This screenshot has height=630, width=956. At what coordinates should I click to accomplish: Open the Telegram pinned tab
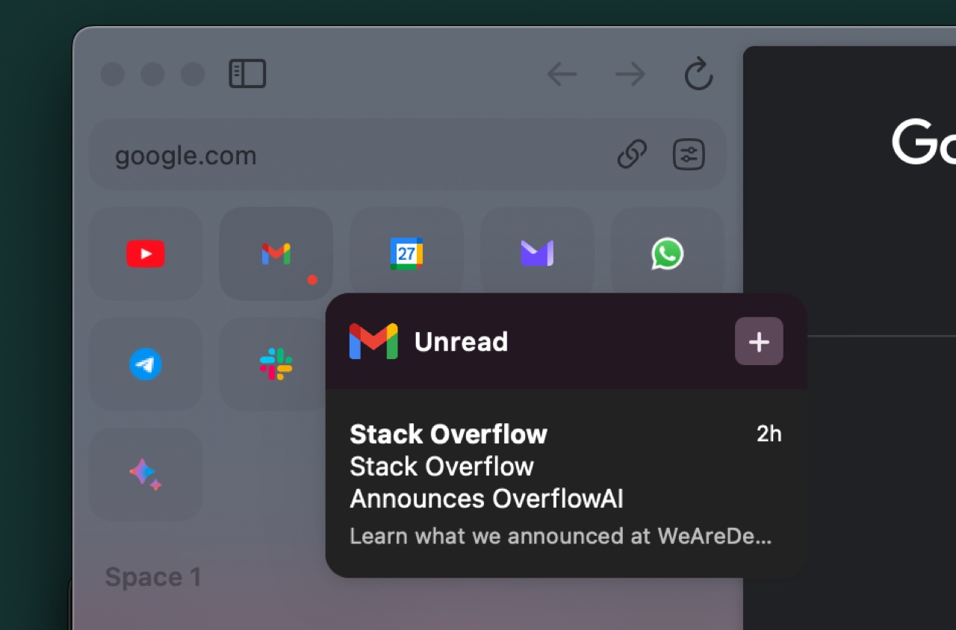point(146,364)
